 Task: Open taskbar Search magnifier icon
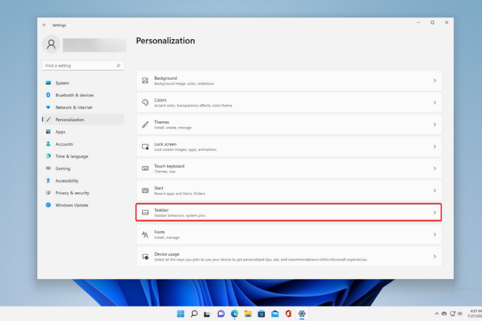tap(194, 313)
